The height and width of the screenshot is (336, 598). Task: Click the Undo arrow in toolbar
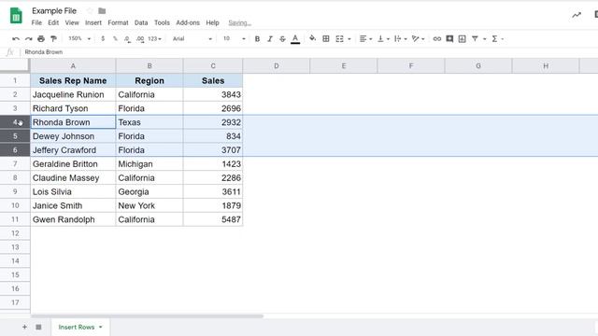click(x=16, y=39)
